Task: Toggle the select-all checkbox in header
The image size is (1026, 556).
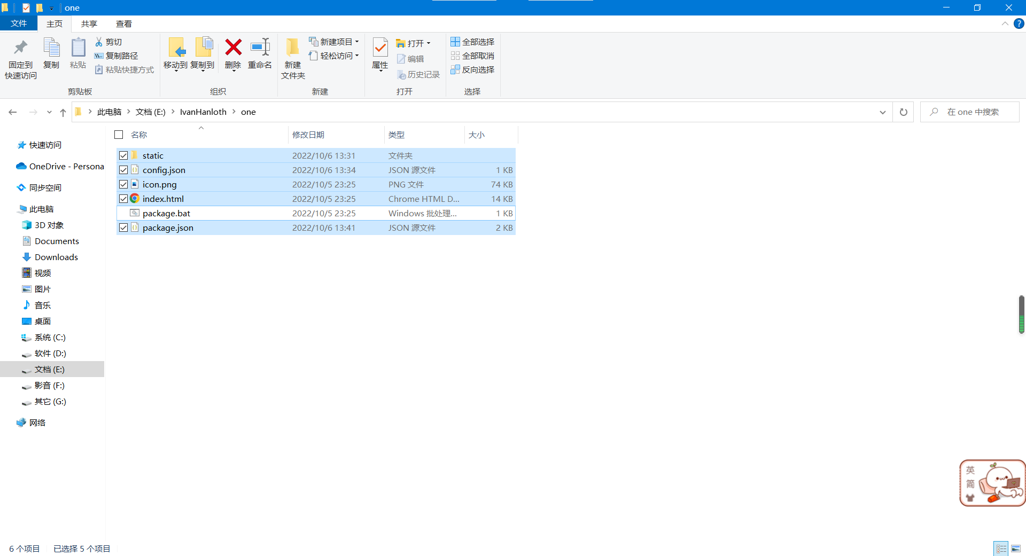Action: tap(119, 135)
